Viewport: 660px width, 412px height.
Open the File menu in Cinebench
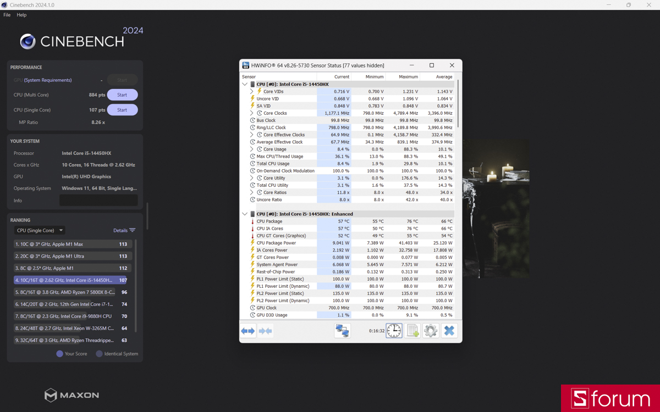click(x=7, y=15)
